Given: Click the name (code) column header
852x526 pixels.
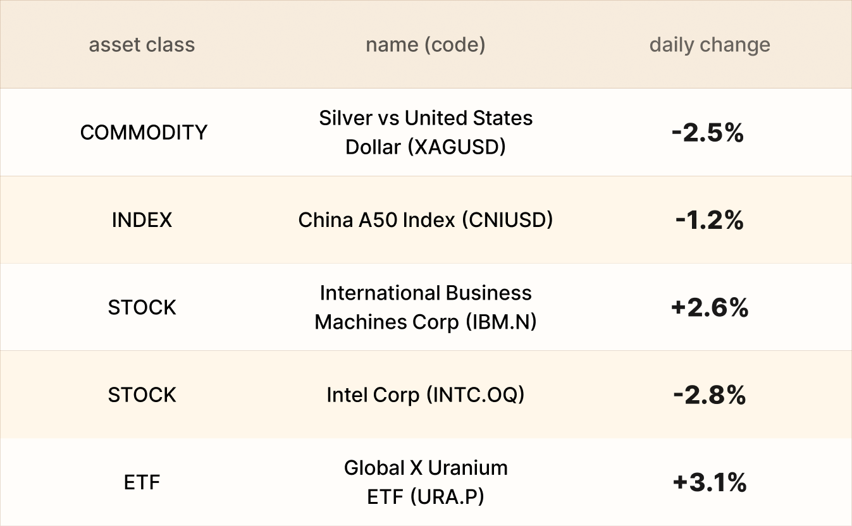Looking at the screenshot, I should point(425,45).
